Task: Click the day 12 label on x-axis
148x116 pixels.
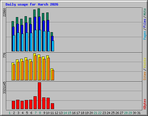Action: click(x=56, y=113)
